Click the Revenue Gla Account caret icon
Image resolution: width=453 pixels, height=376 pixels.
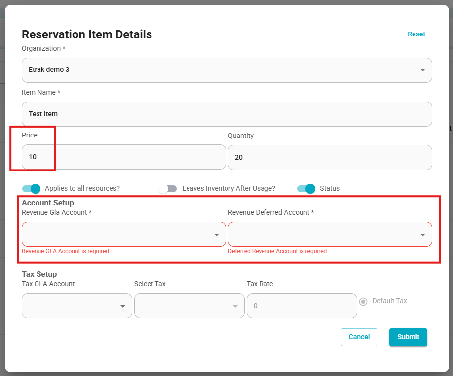[217, 235]
